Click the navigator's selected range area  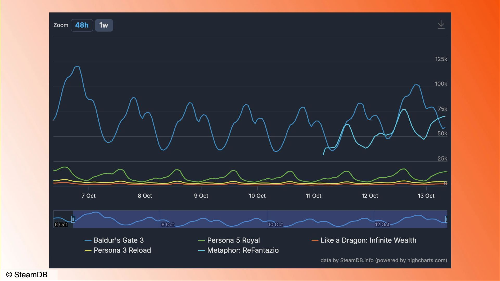coord(260,219)
